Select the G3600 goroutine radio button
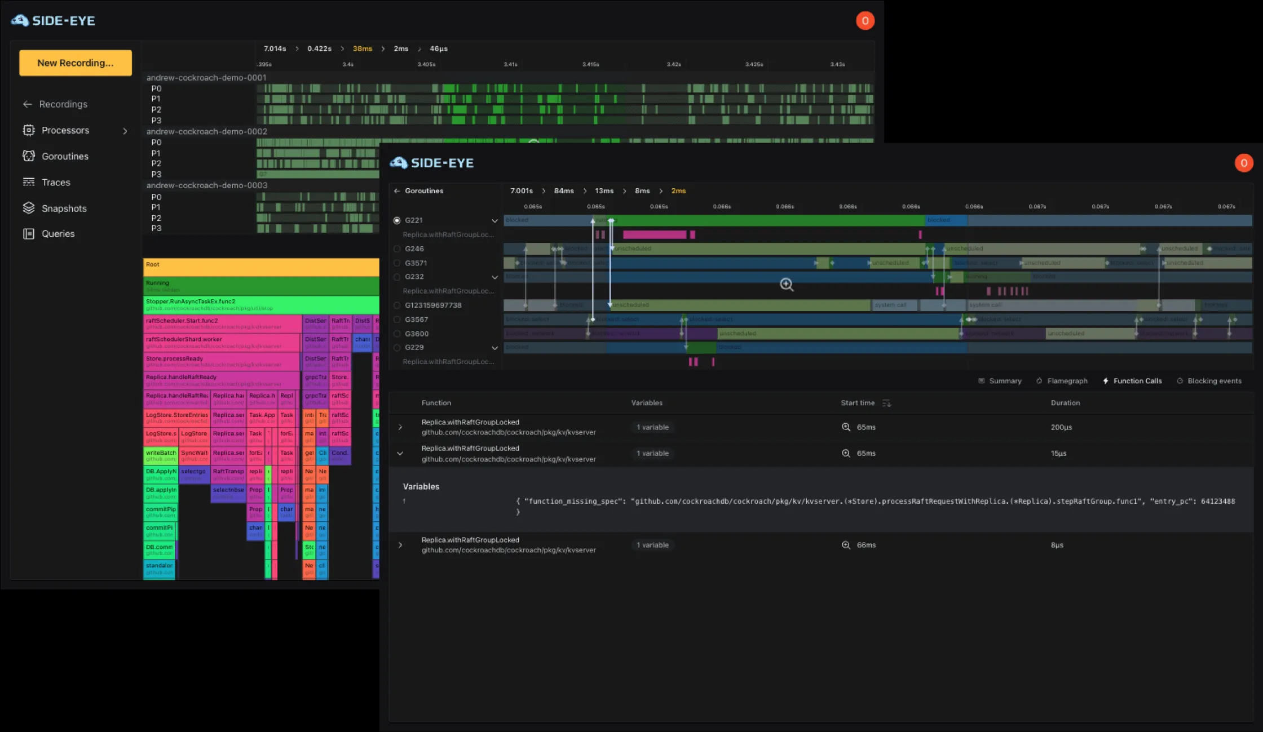Viewport: 1263px width, 732px height. tap(396, 334)
